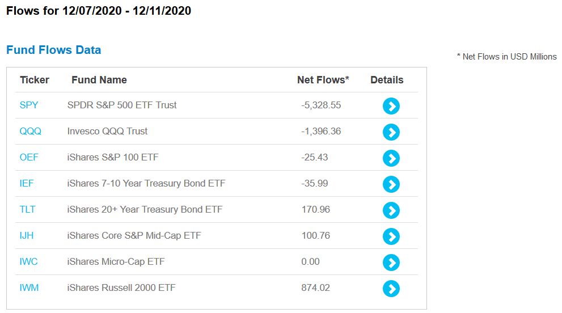Open details arrow for TLT row

coord(391,210)
